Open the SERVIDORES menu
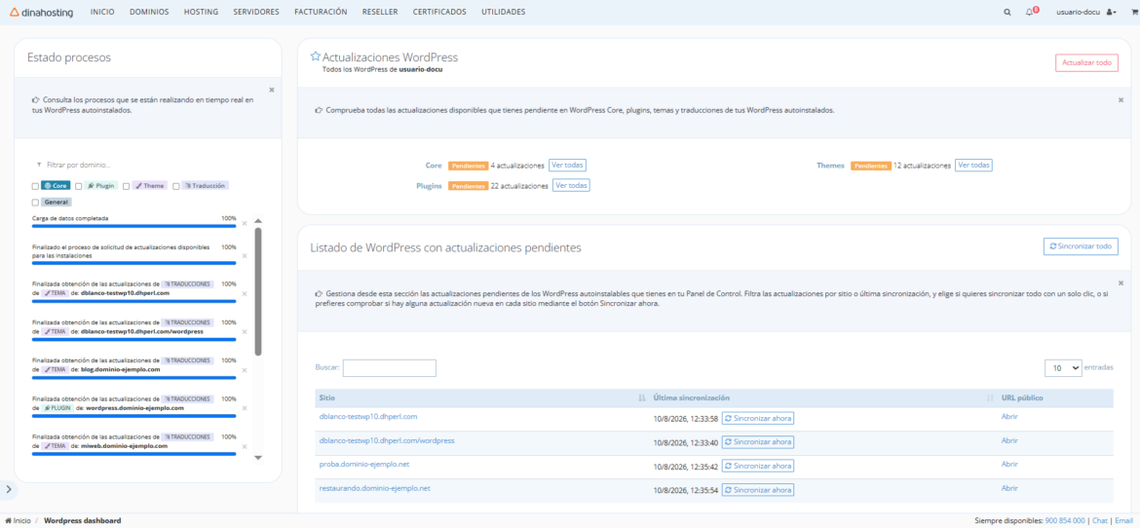Image resolution: width=1140 pixels, height=528 pixels. point(256,13)
